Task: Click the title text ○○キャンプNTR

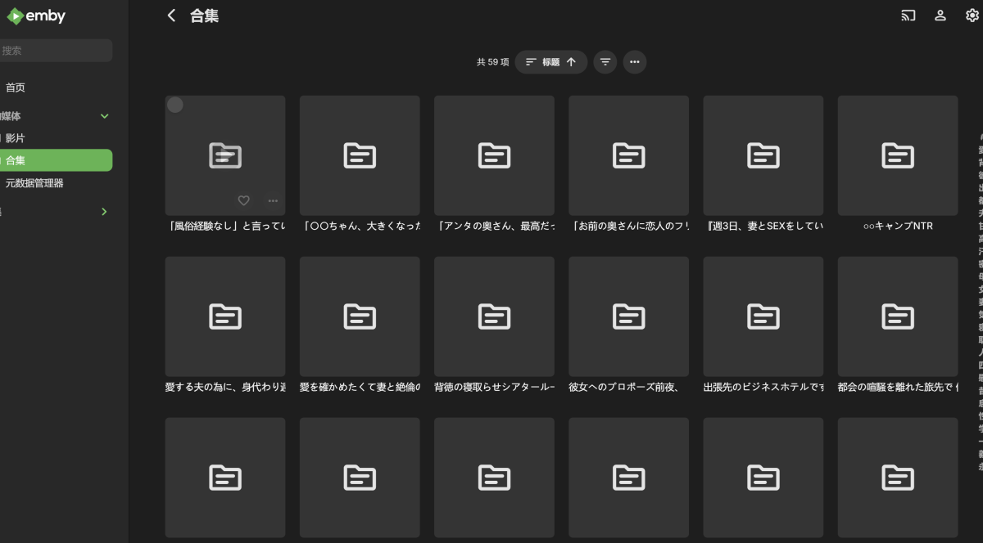Action: click(x=898, y=226)
